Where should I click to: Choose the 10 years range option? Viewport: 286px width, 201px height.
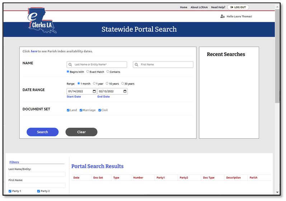pos(107,84)
